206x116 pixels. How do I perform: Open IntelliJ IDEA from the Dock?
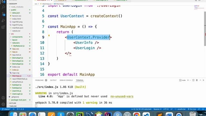108,114
